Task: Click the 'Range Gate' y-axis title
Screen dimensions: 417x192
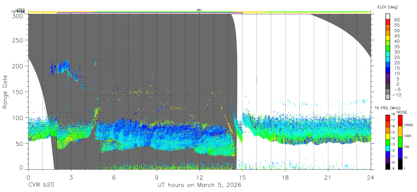Action: click(x=5, y=92)
